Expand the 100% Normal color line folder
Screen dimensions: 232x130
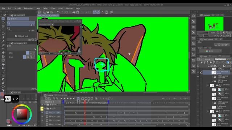[212, 77]
